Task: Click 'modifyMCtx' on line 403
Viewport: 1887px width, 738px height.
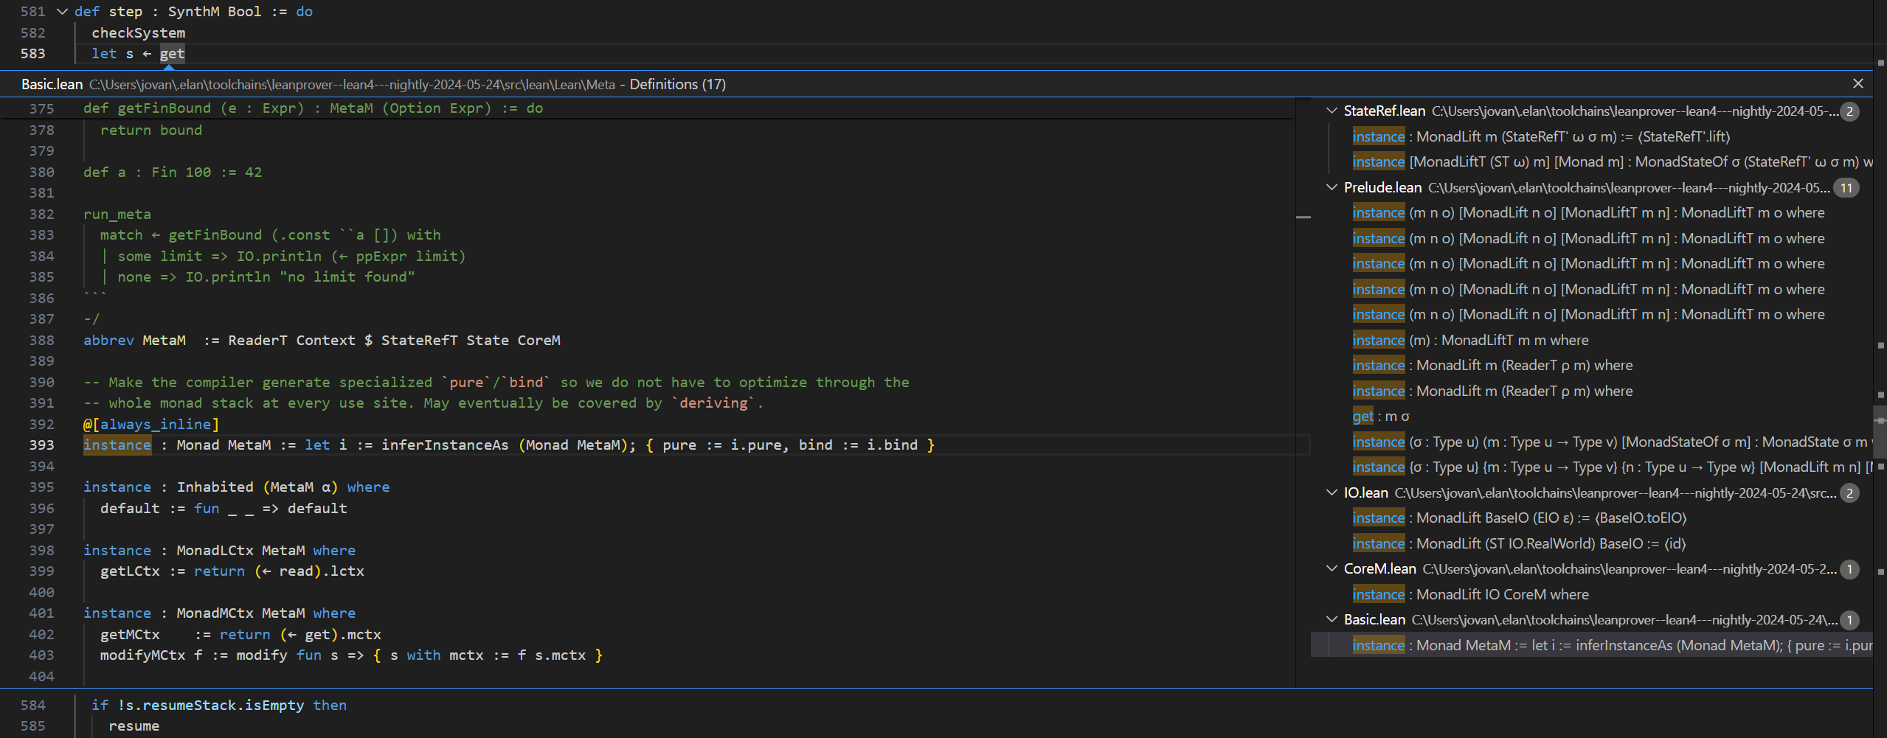Action: click(x=142, y=655)
